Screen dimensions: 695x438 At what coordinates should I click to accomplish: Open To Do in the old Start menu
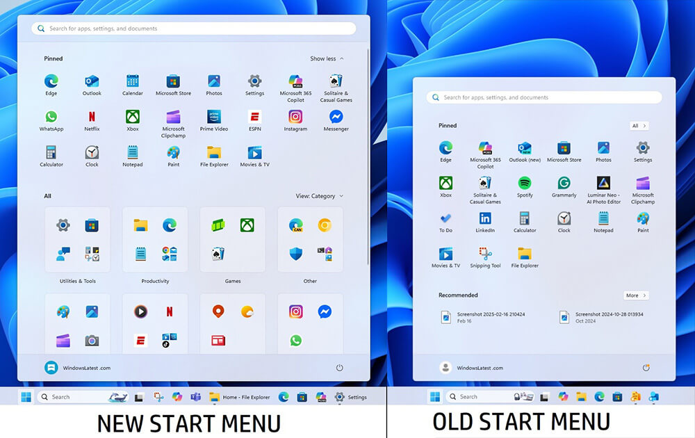coord(446,222)
